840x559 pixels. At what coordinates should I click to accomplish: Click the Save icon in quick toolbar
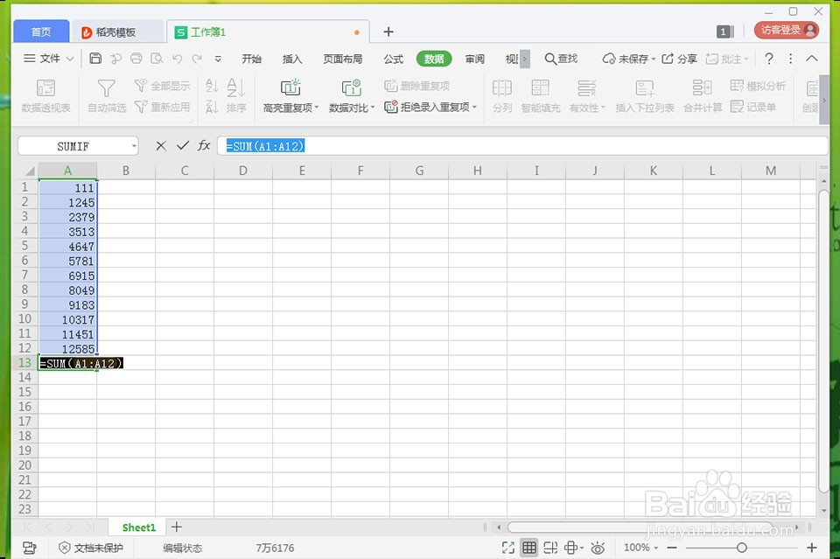(x=95, y=59)
